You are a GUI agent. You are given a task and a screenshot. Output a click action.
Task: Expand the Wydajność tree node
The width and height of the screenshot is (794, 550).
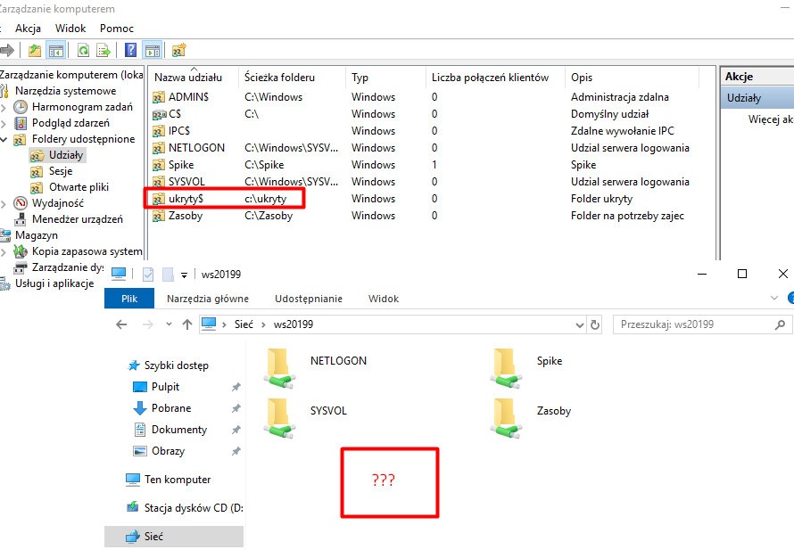pyautogui.click(x=5, y=202)
